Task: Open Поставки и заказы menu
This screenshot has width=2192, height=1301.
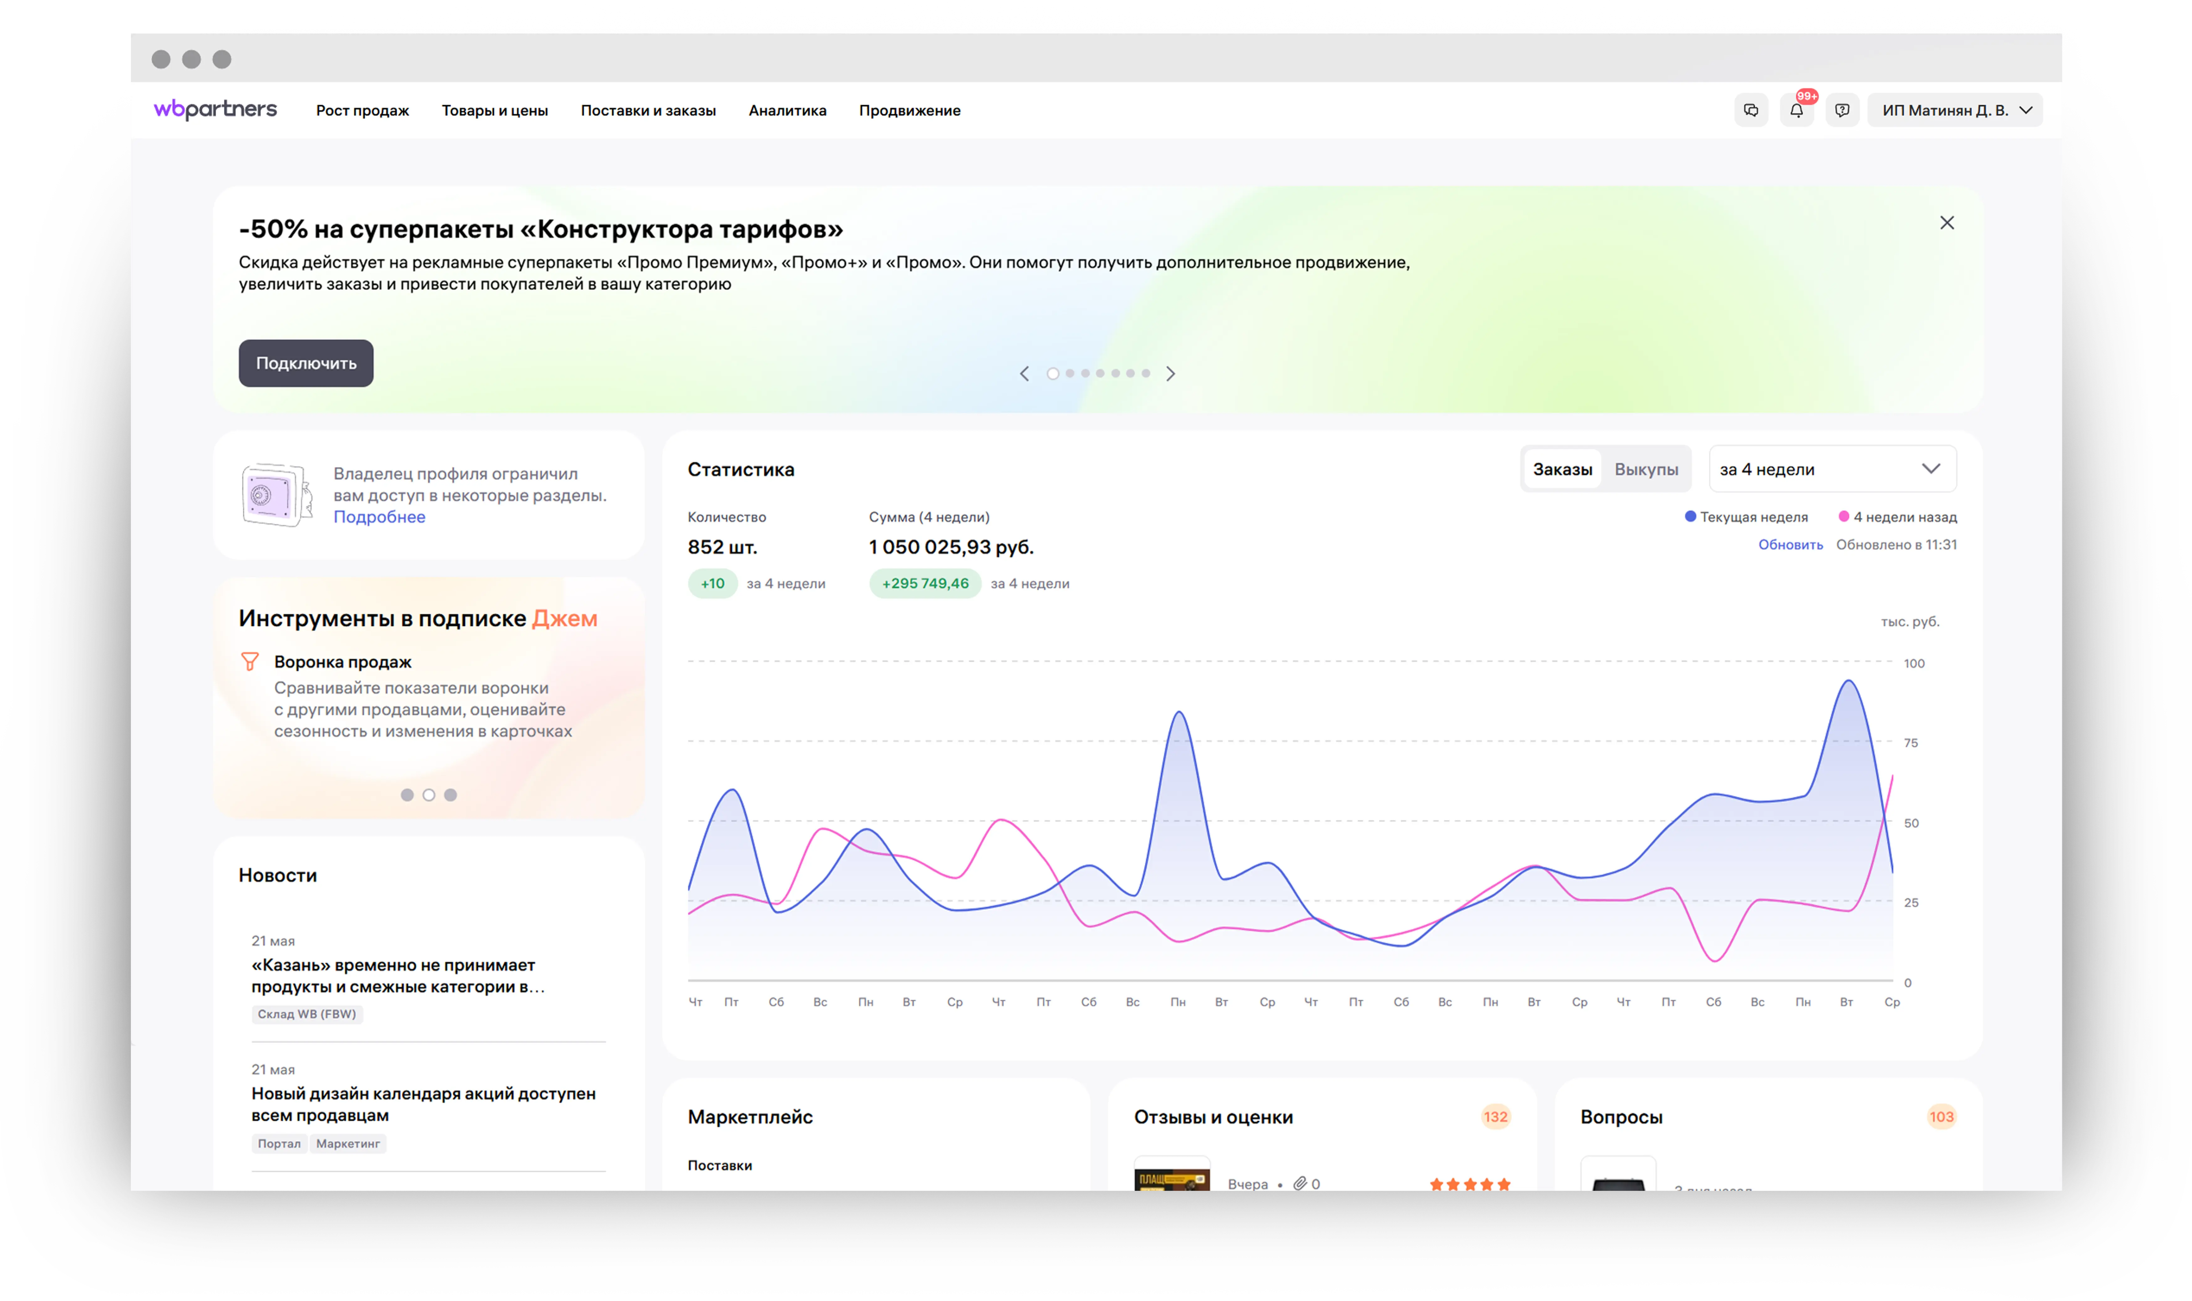Action: [648, 110]
